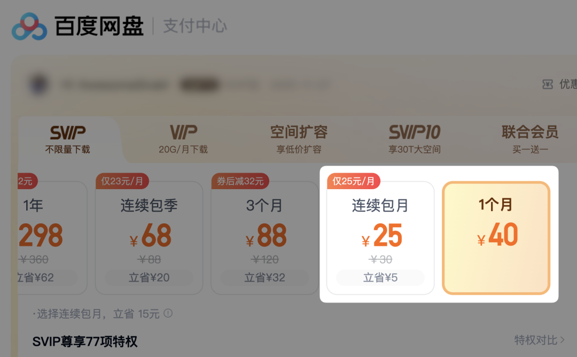Select the SVIP10 享30T大空间 tab
577x357 pixels.
(415, 140)
